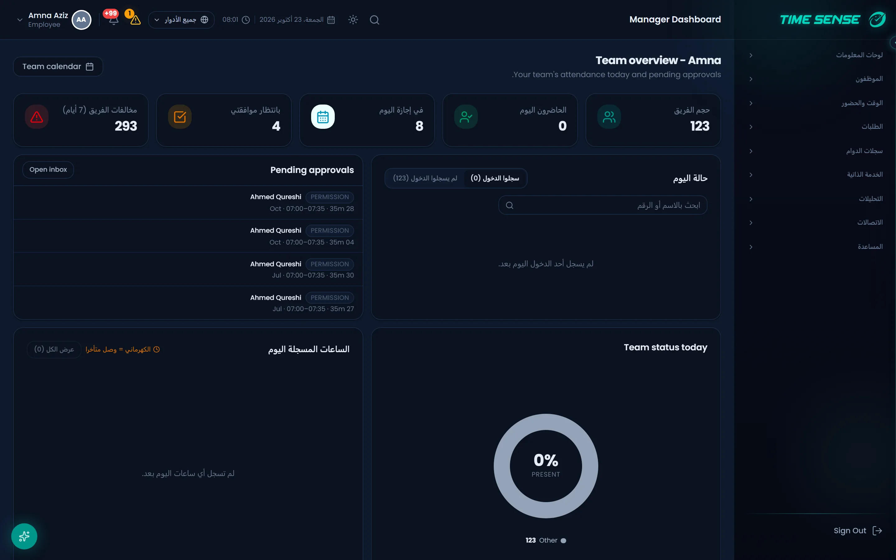896x560 pixels.
Task: Click the عرض الكل (0) button
Action: (54, 349)
